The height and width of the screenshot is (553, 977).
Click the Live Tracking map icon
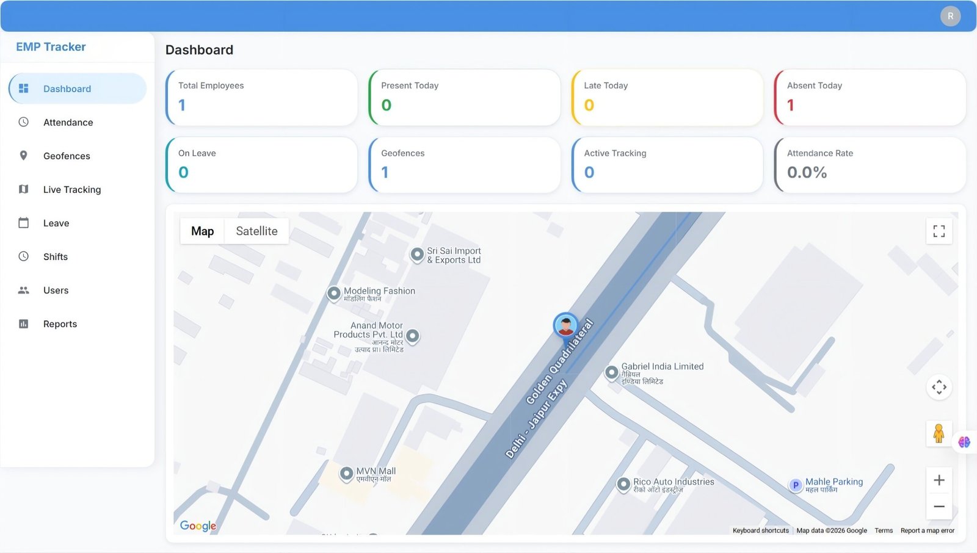click(24, 189)
